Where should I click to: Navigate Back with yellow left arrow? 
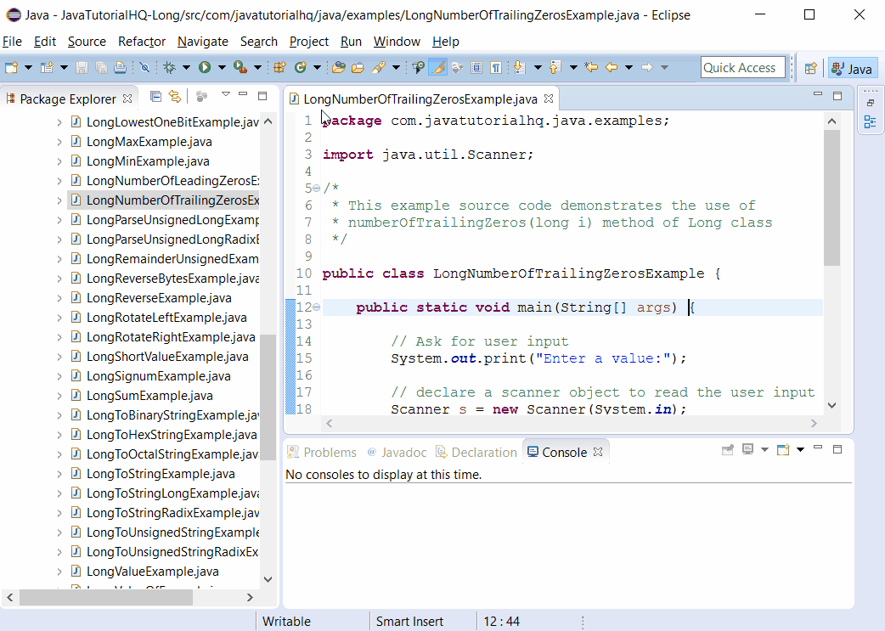click(x=612, y=68)
